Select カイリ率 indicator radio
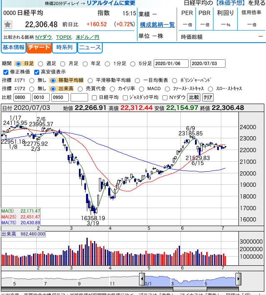 click(112, 89)
